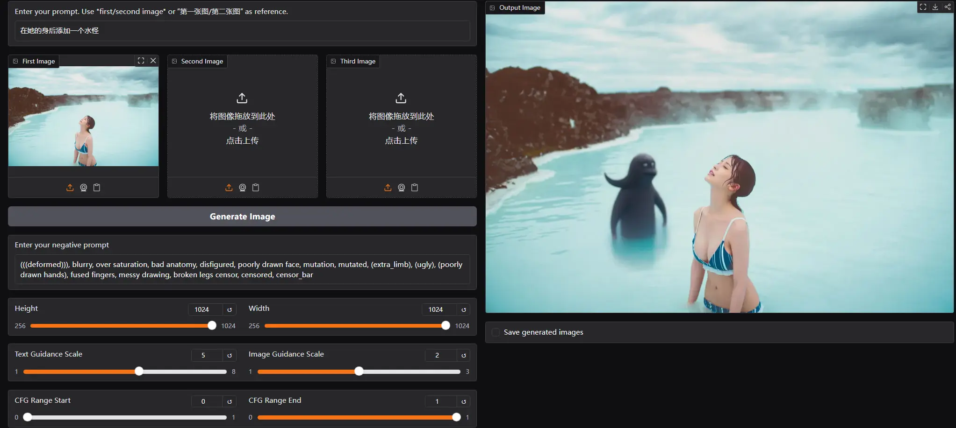Viewport: 956px width, 428px height.
Task: Click clipboard paste icon under Second Image
Action: point(256,188)
